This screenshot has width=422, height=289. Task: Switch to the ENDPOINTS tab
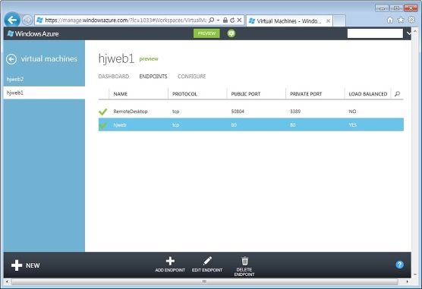pos(153,77)
